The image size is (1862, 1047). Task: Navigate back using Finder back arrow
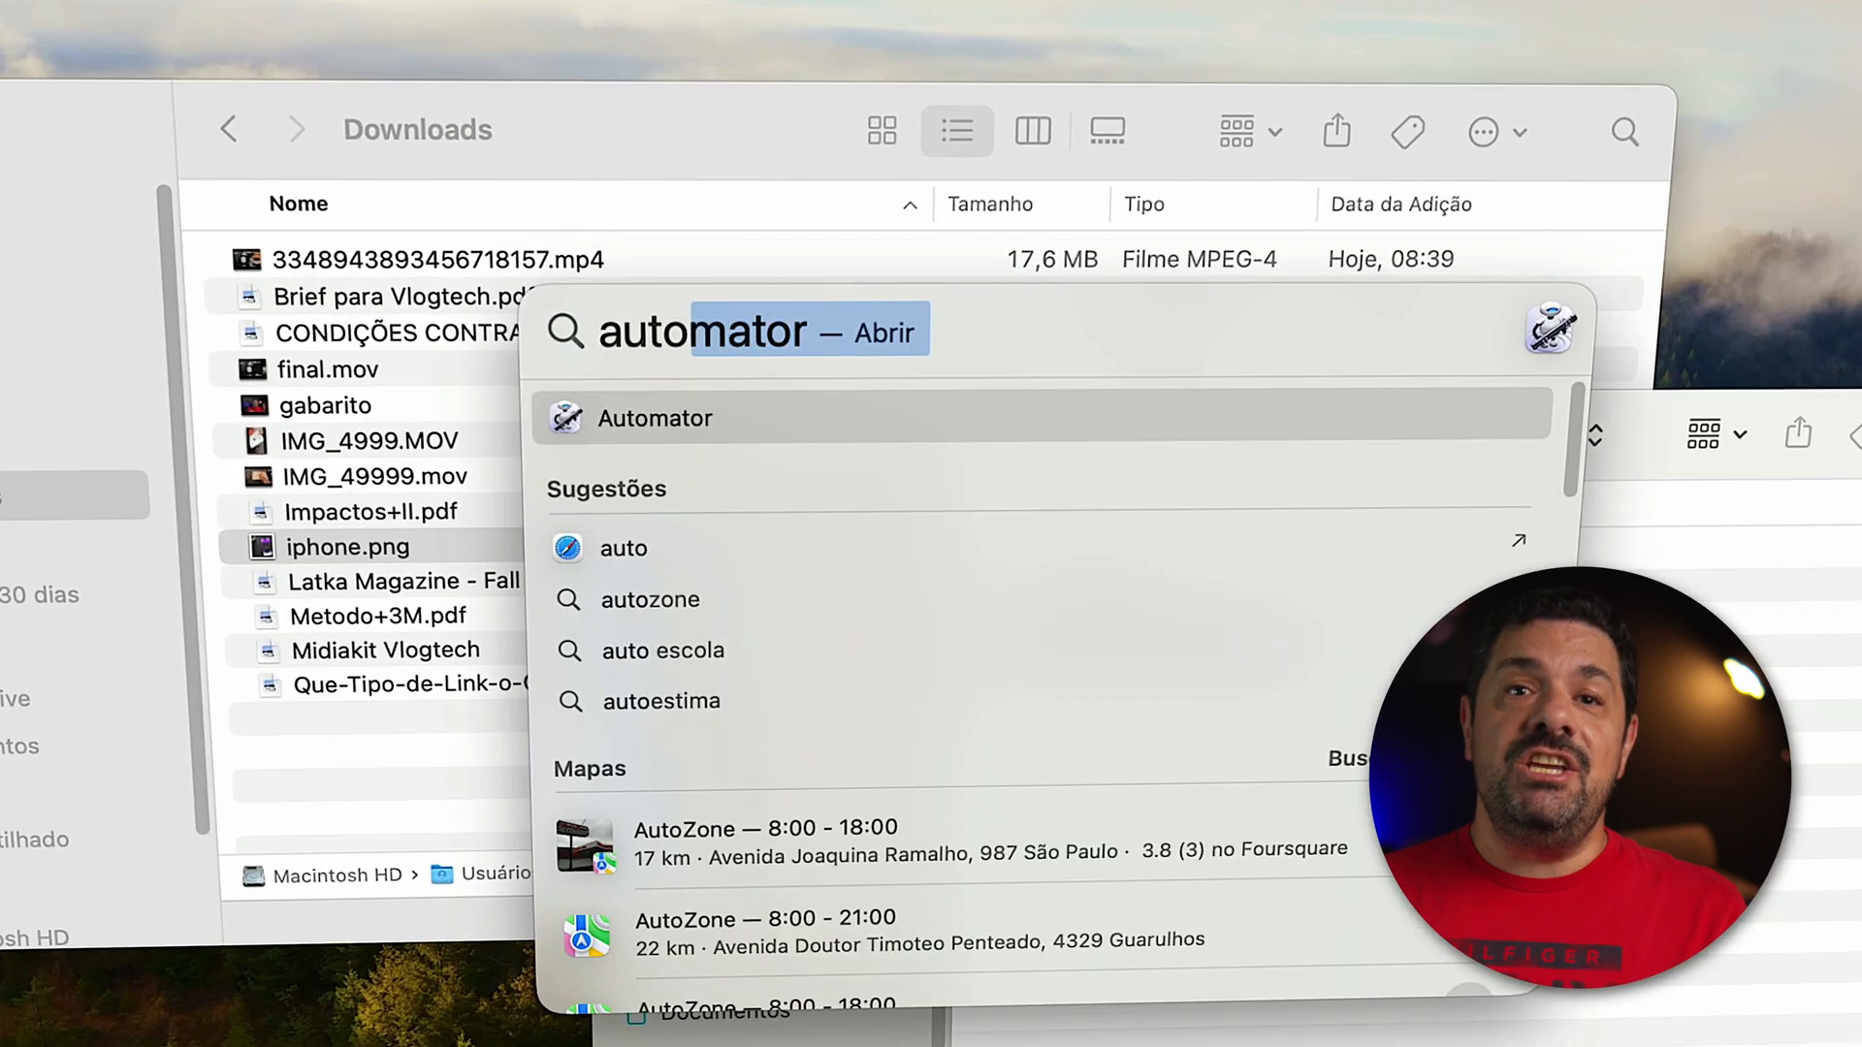[x=228, y=129]
